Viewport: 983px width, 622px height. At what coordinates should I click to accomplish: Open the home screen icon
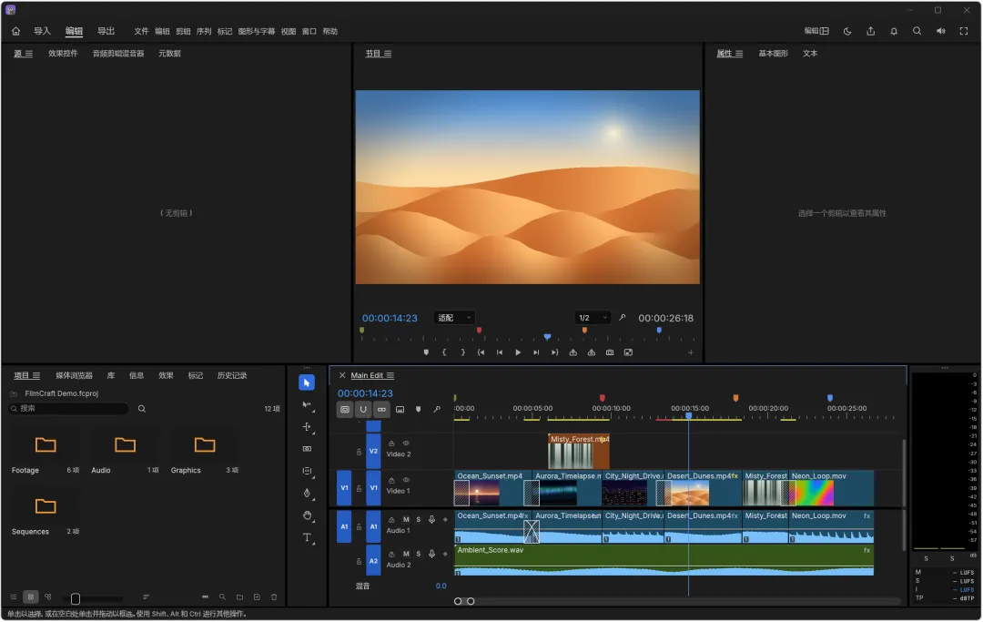(15, 31)
